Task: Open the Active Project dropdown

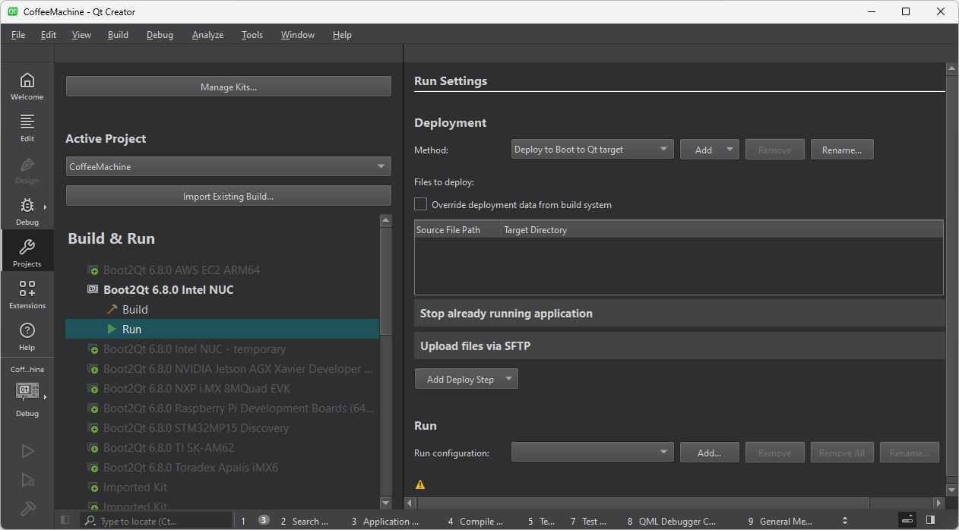Action: pos(228,166)
